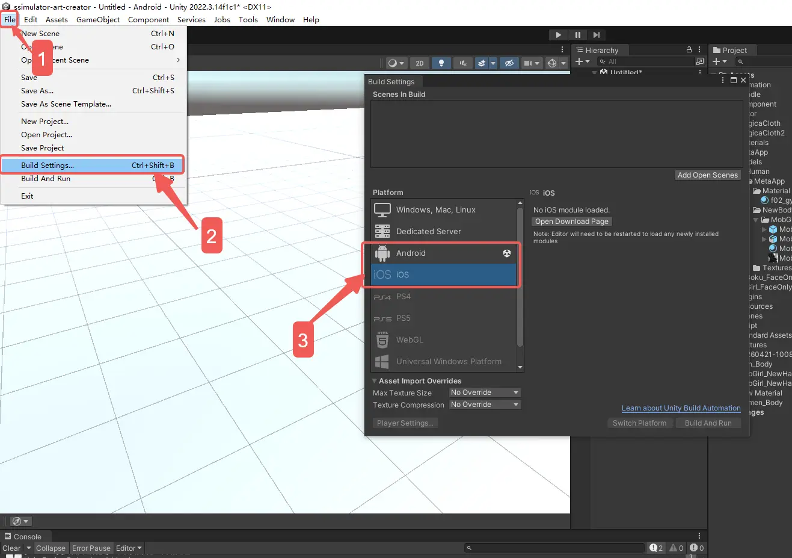Toggle 2D view in the Scene toolbar
Image resolution: width=792 pixels, height=558 pixels.
420,63
